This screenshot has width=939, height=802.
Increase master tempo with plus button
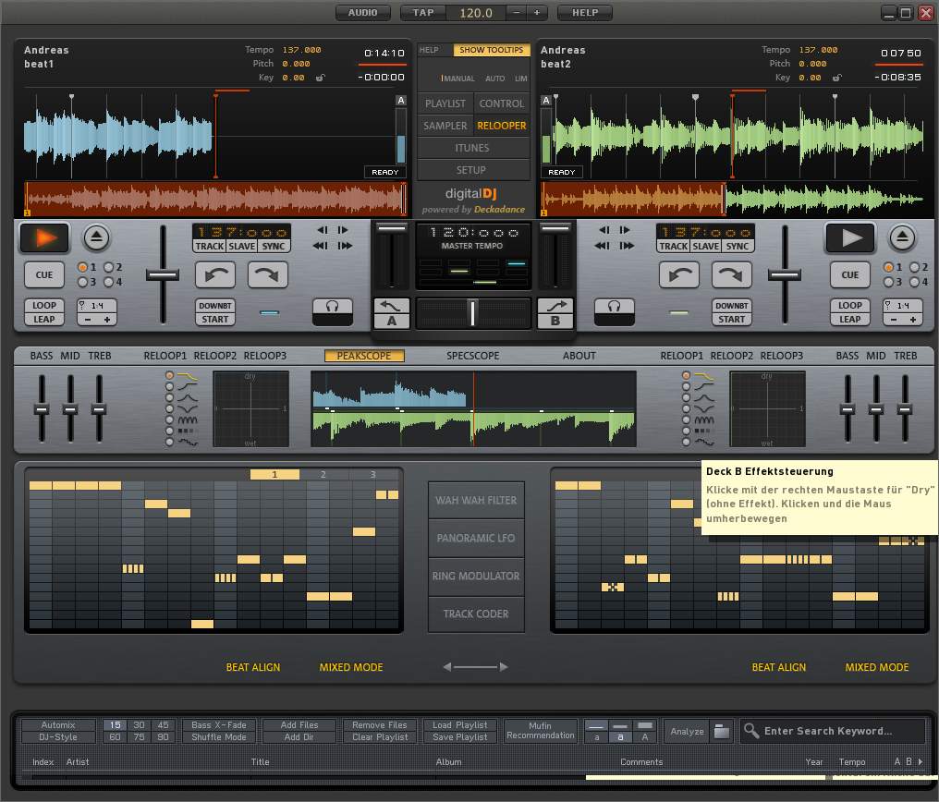(537, 13)
